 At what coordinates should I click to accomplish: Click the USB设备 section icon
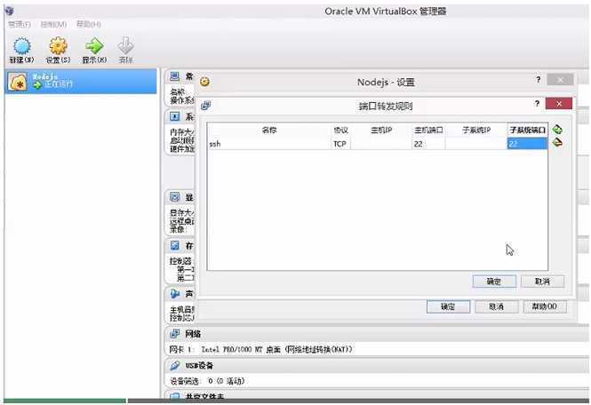pyautogui.click(x=174, y=365)
